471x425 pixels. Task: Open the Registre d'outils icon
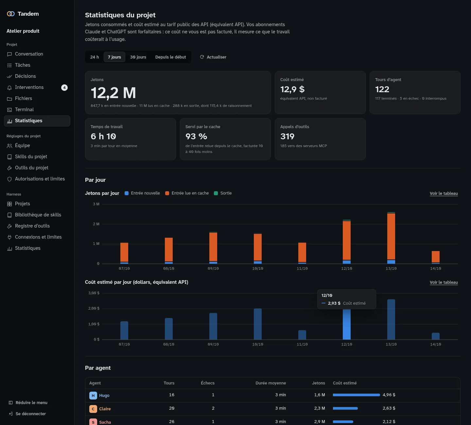(x=9, y=226)
